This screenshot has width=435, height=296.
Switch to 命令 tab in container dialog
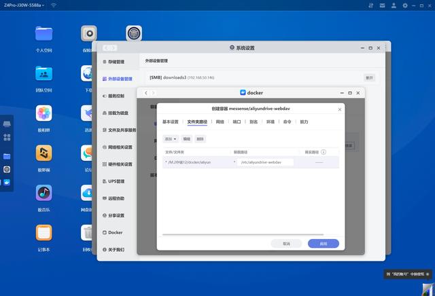tap(287, 122)
